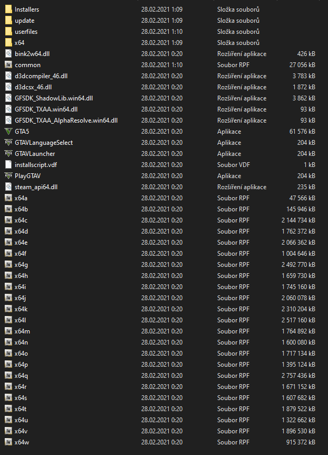This screenshot has height=455, width=328.
Task: Select the d3dcompiler_46.dll file name
Action: pyautogui.click(x=41, y=76)
